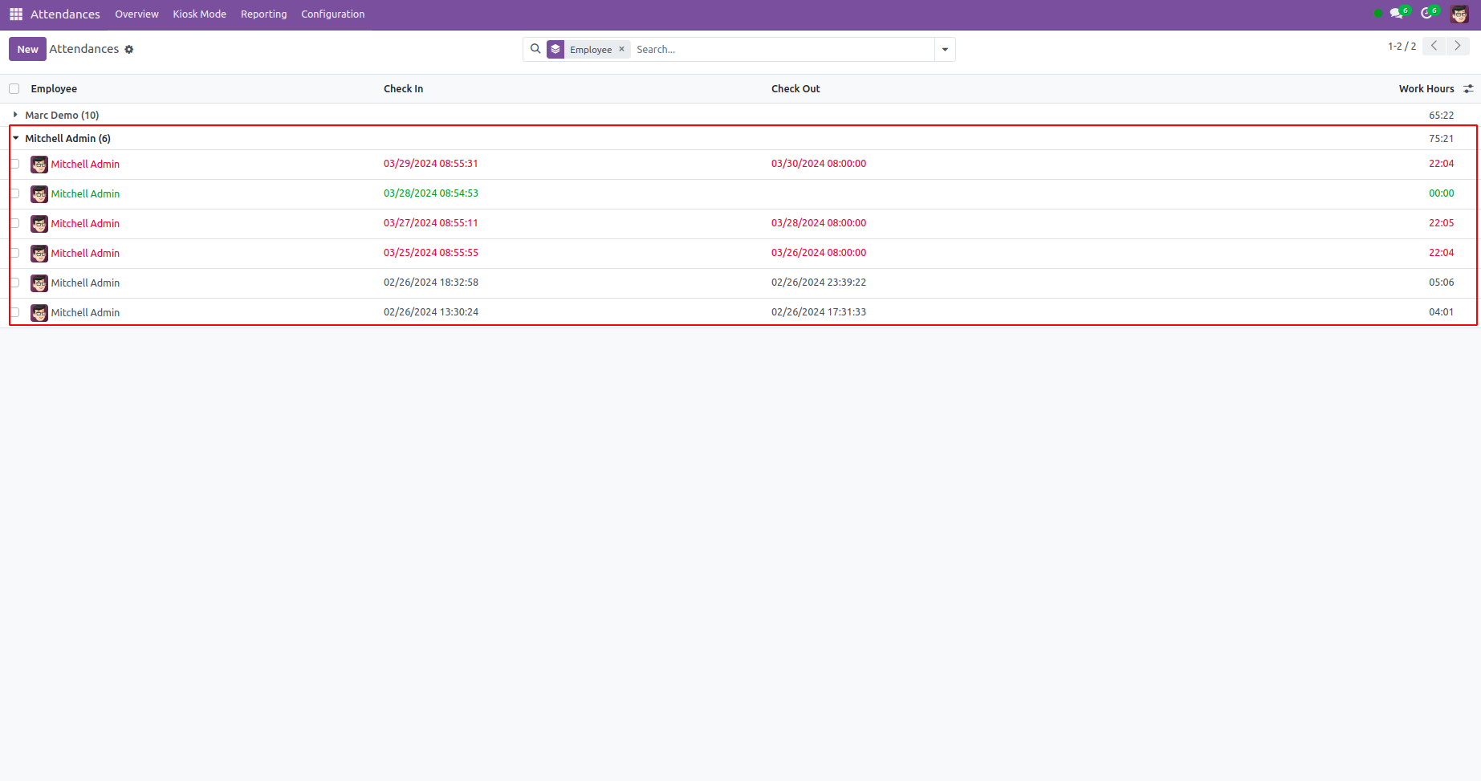Click avatar in 02/26/2024 13:30:24 row
1481x781 pixels.
(x=39, y=313)
